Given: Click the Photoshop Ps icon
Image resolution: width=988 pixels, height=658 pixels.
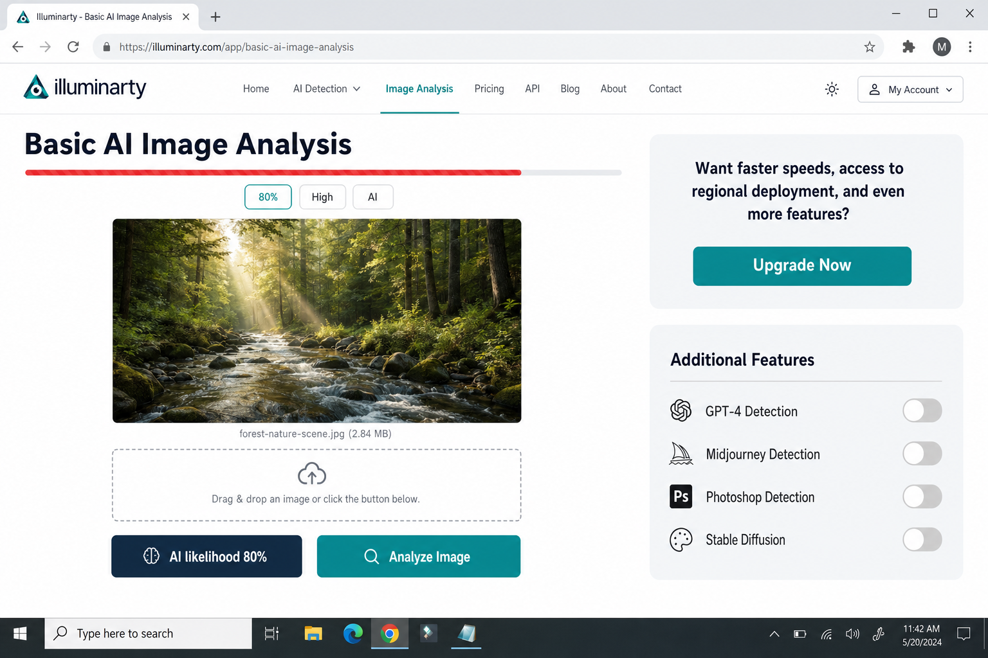Looking at the screenshot, I should 681,496.
